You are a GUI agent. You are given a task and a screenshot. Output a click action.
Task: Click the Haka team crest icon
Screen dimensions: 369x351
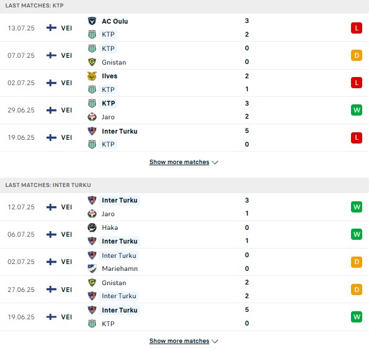[92, 228]
